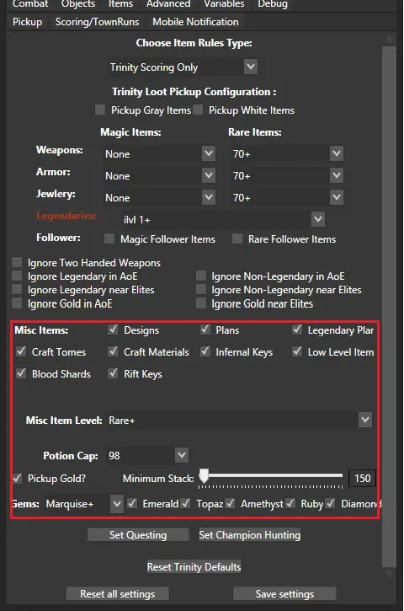Toggle Ignore Gold near Elites
Image resolution: width=404 pixels, height=611 pixels.
(x=201, y=303)
